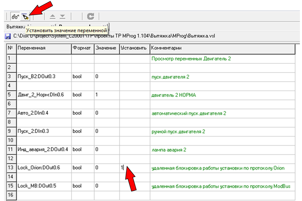Open the Вытяжка tab
Viewport: 302px width, 201px height.
14,27
